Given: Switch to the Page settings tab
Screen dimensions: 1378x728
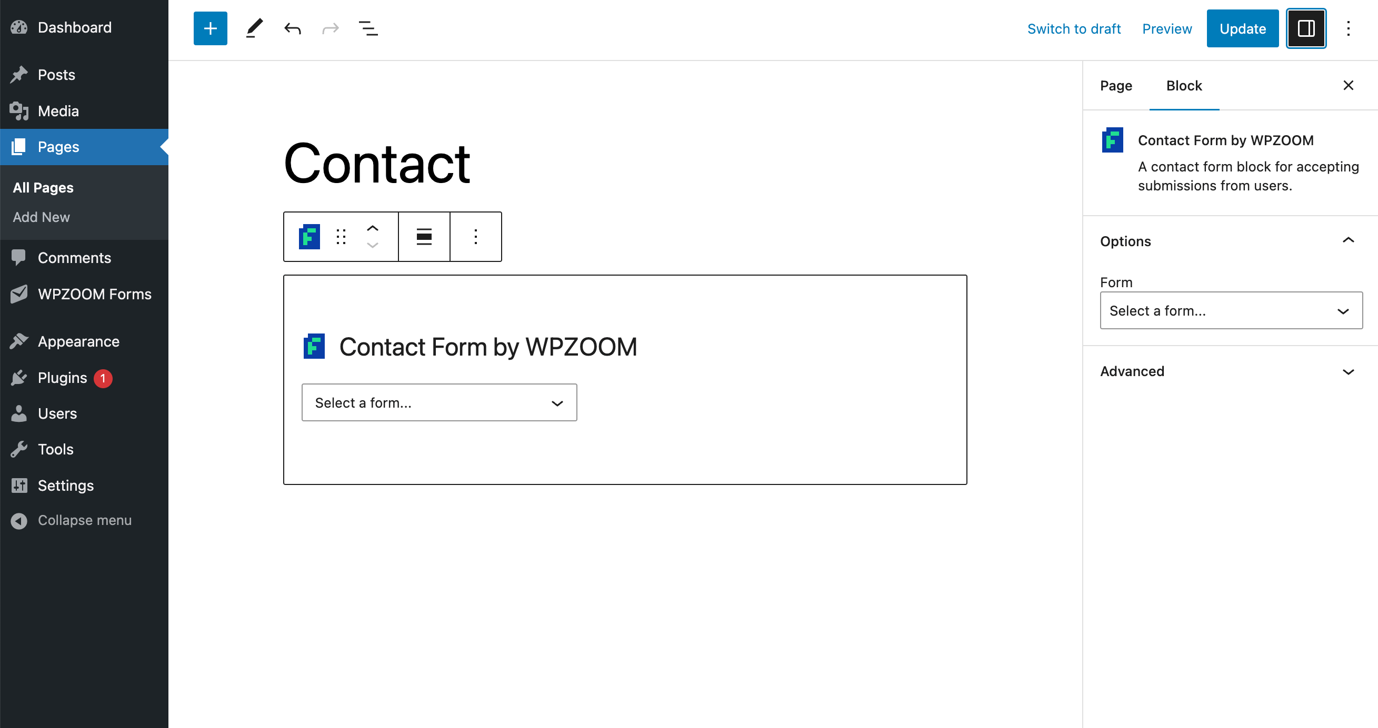Looking at the screenshot, I should coord(1115,86).
